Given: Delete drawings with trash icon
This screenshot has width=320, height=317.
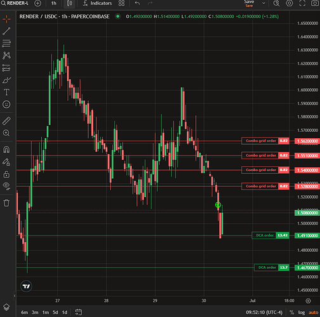Looking at the screenshot, I should click(x=6, y=203).
